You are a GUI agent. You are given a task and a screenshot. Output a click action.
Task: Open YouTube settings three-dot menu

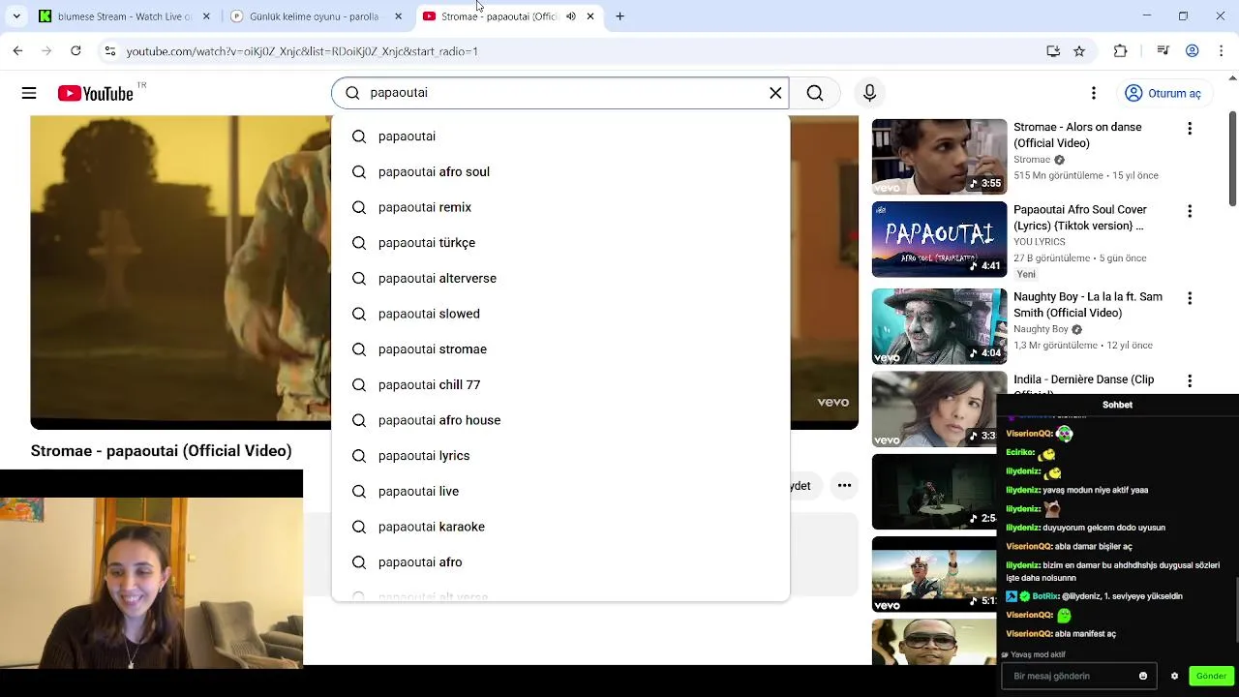coord(1094,93)
